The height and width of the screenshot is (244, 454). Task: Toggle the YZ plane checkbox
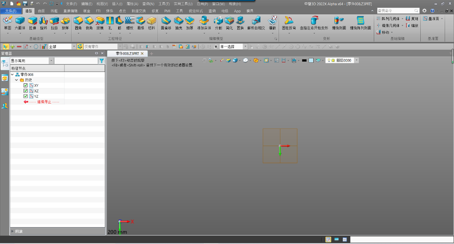click(x=25, y=96)
